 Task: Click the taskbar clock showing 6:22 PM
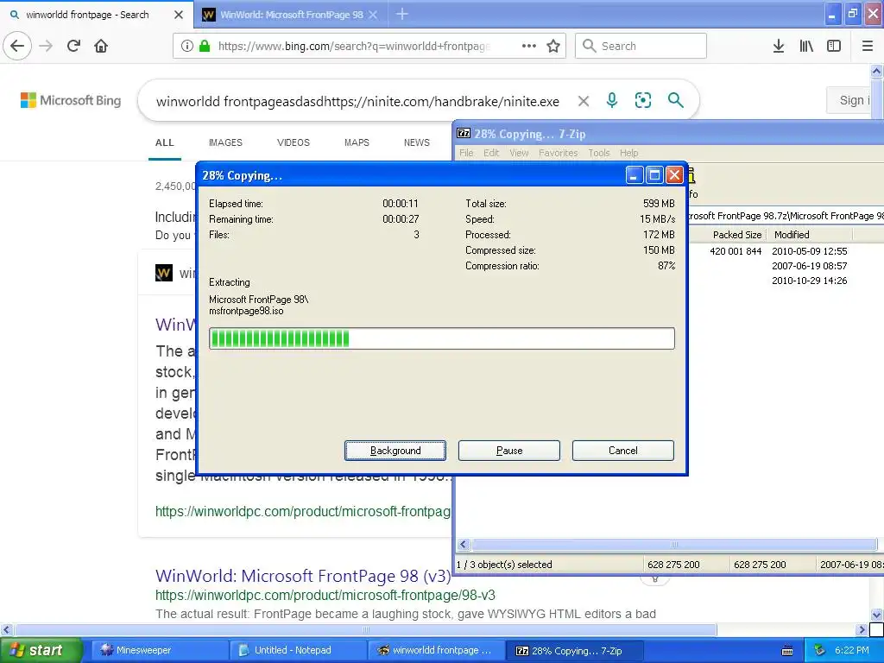(x=852, y=651)
